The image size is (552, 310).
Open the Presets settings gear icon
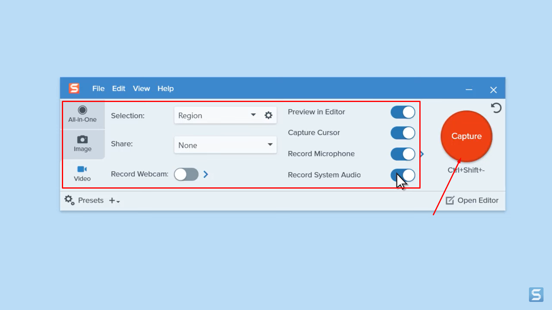(69, 200)
